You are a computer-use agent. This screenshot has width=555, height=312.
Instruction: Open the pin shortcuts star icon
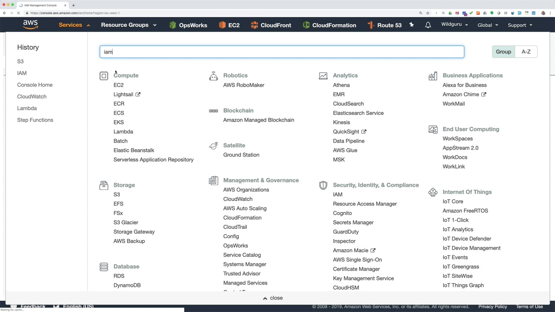point(411,25)
